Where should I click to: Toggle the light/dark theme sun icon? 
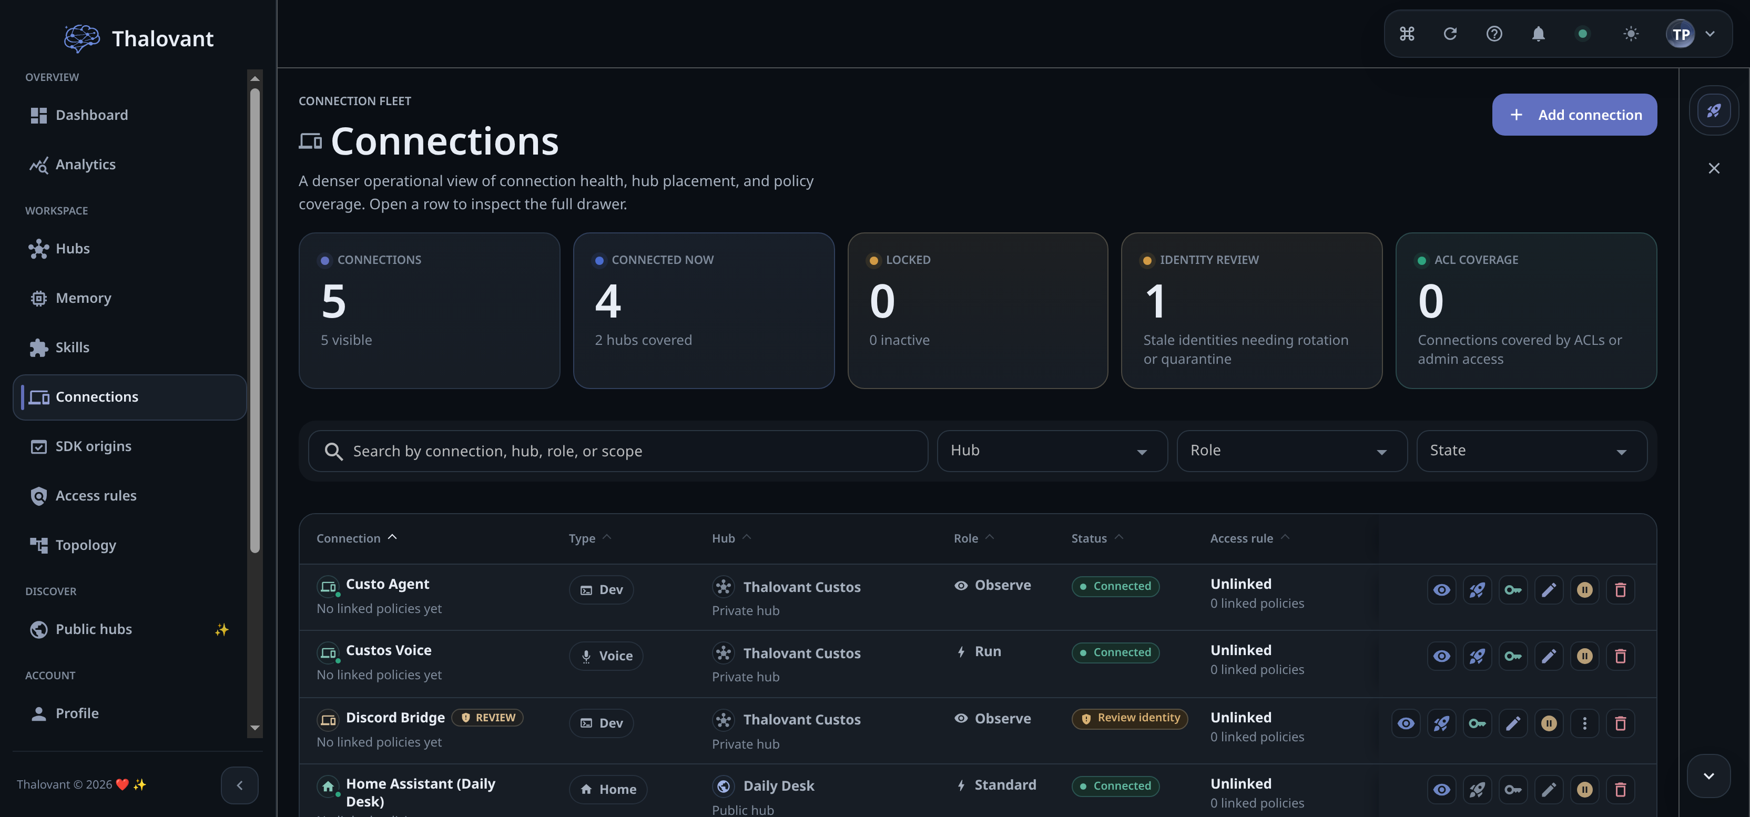1631,33
